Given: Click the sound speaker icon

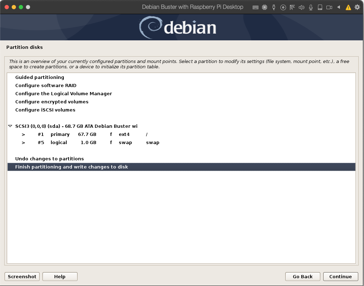Looking at the screenshot, I should (302, 7).
